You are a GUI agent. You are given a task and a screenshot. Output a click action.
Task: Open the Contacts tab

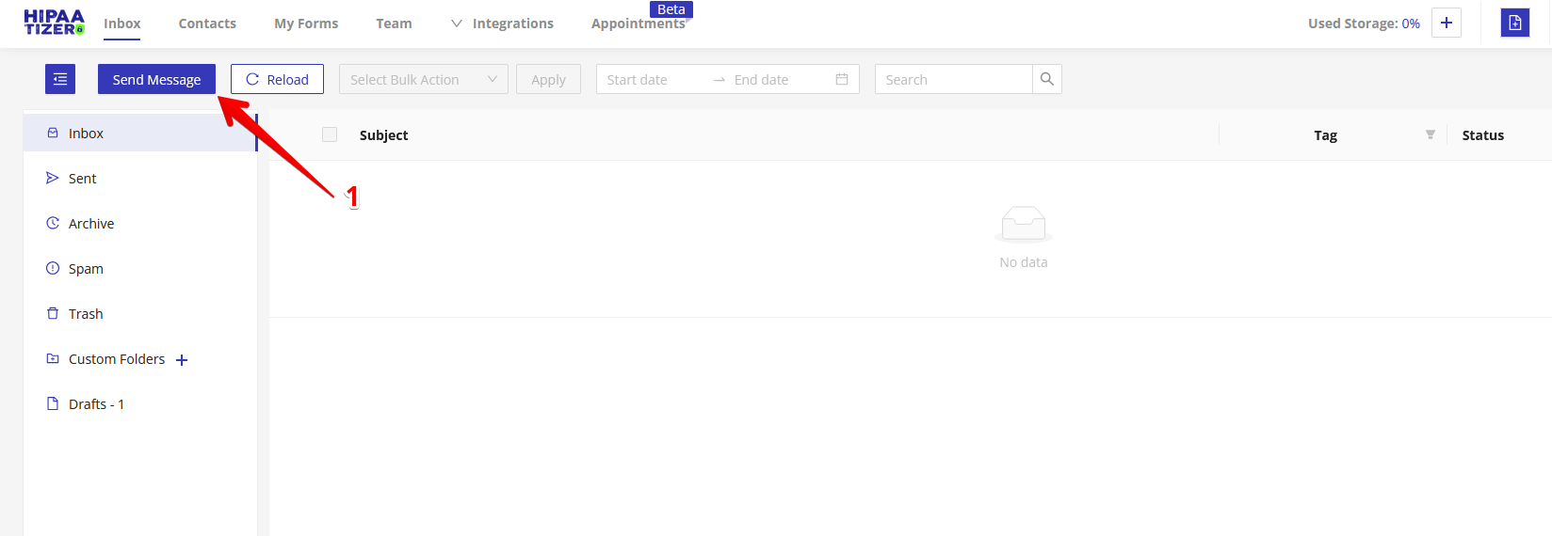point(207,24)
